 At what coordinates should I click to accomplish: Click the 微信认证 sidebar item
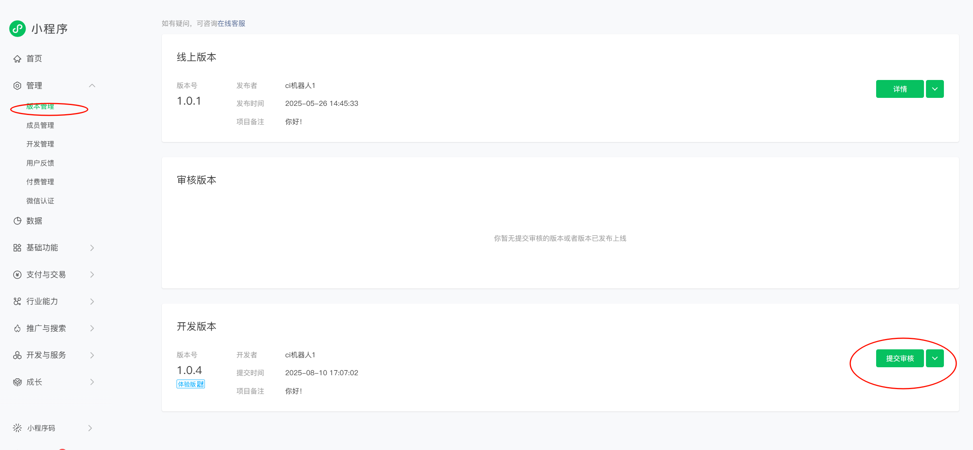tap(40, 201)
